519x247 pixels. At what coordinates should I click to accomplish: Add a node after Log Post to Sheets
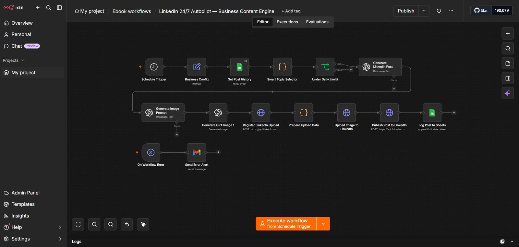tap(454, 113)
